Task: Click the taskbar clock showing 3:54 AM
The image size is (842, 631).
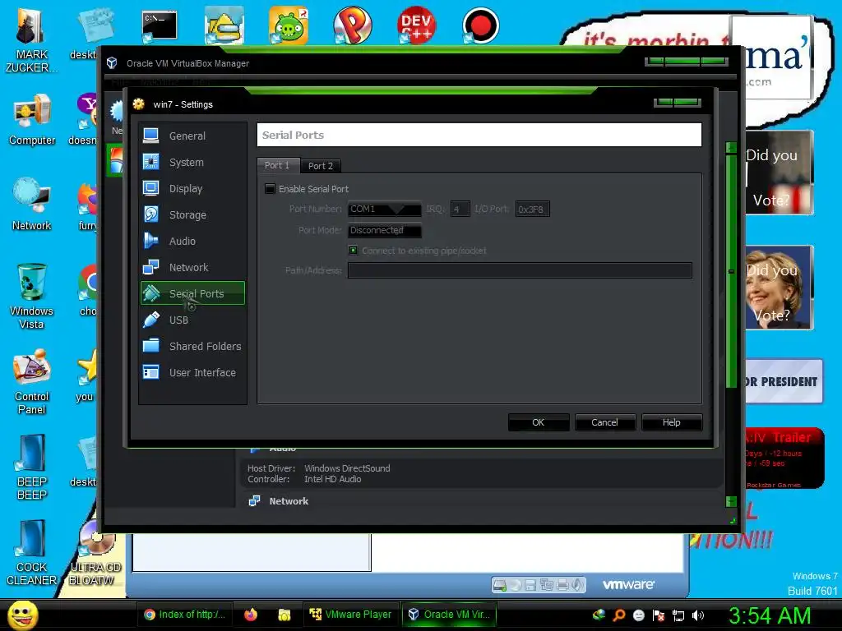Action: [x=770, y=615]
